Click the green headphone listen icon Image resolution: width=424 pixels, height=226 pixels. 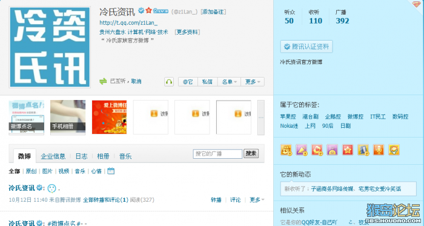click(169, 82)
